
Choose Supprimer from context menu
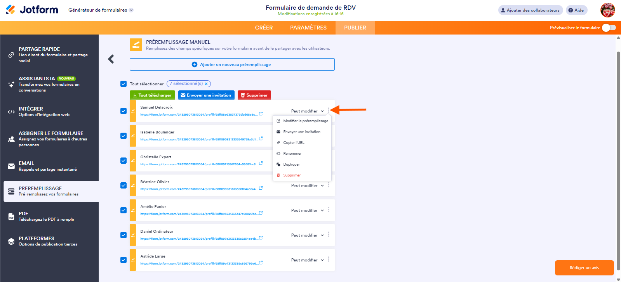302,175
